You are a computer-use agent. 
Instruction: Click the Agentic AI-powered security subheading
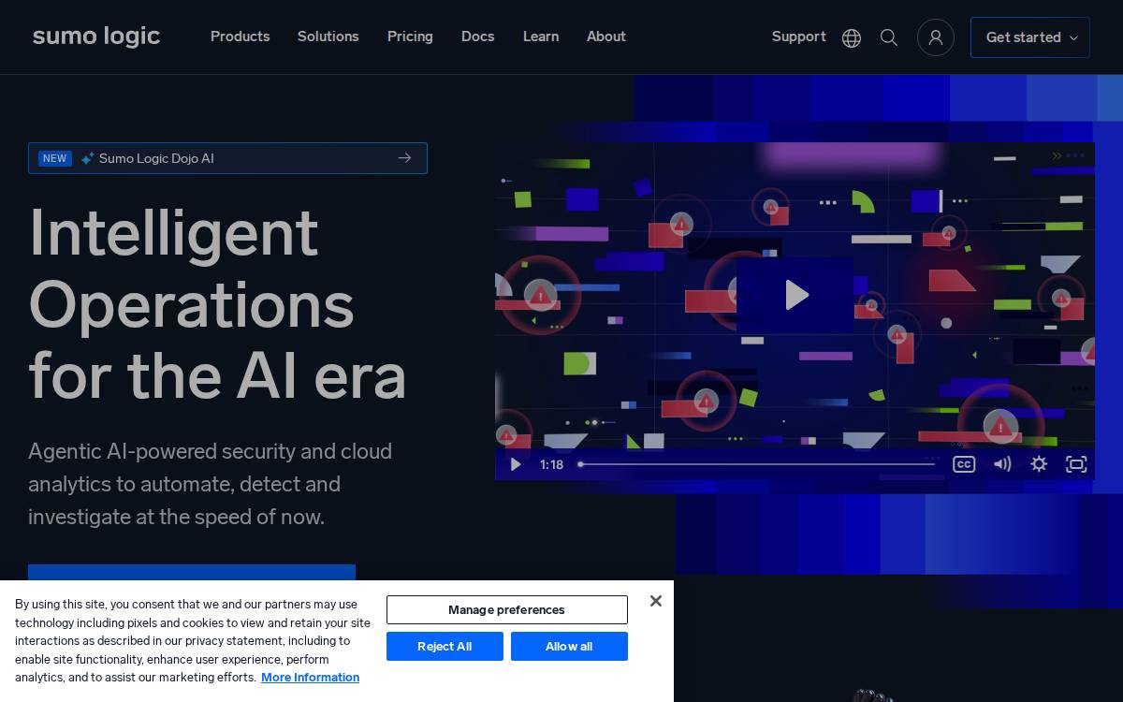pos(211,484)
